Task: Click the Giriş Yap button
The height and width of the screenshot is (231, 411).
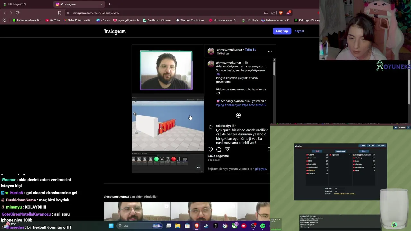Action: tap(282, 31)
